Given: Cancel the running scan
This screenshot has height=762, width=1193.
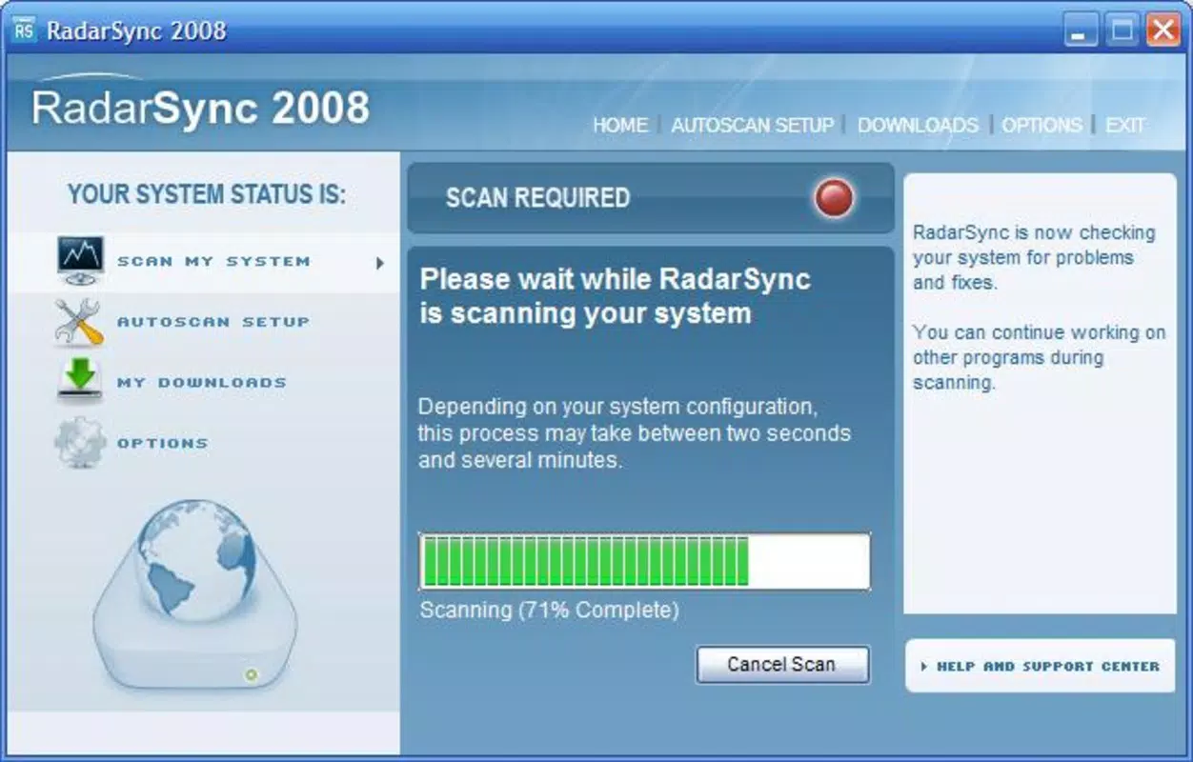Looking at the screenshot, I should pos(782,665).
